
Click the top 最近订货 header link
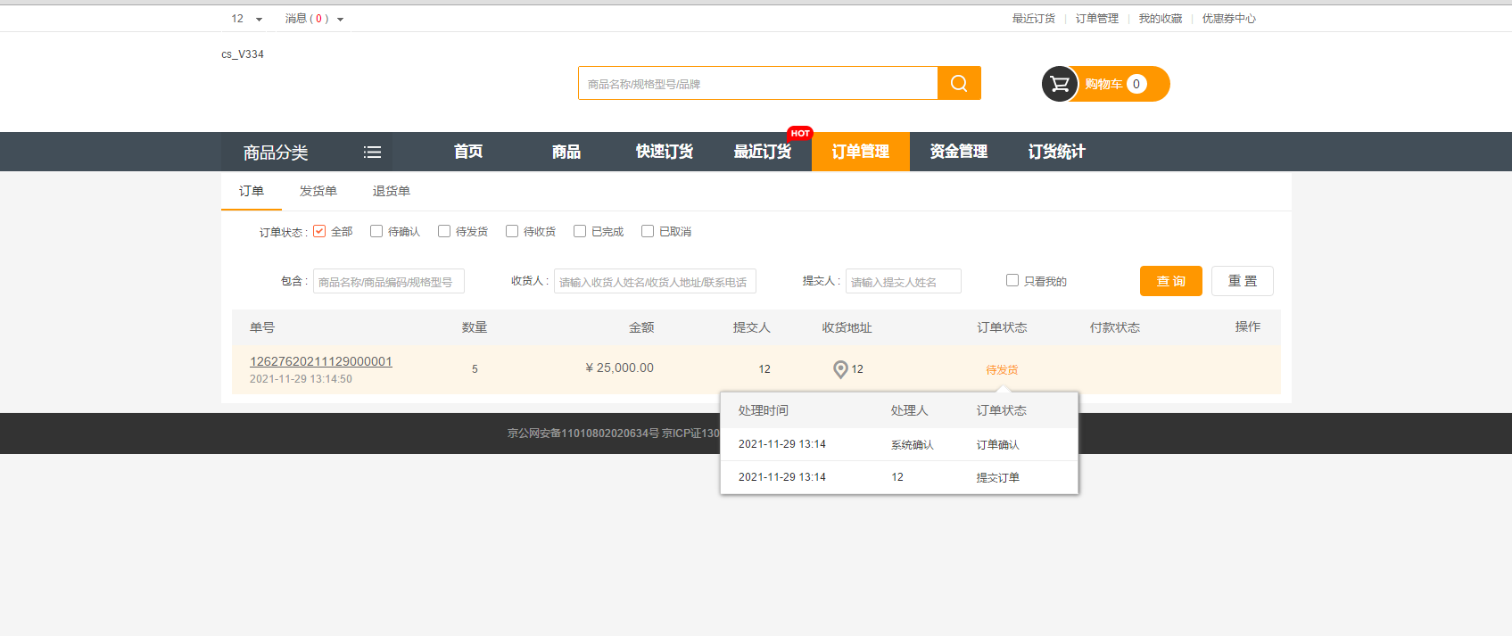[1034, 19]
